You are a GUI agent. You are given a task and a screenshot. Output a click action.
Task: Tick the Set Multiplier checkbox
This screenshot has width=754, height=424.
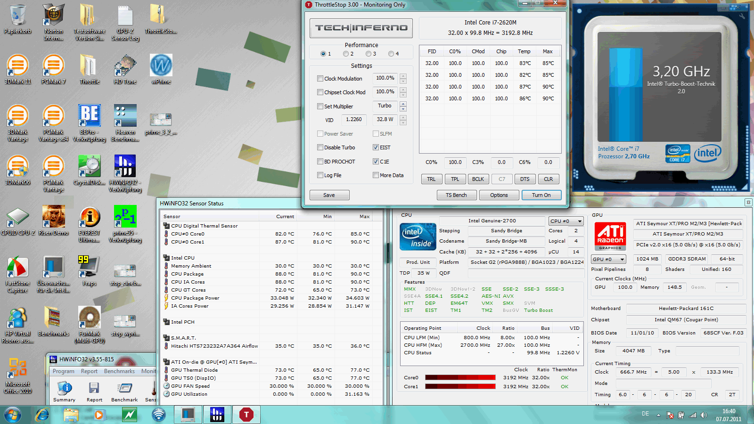[x=320, y=106]
